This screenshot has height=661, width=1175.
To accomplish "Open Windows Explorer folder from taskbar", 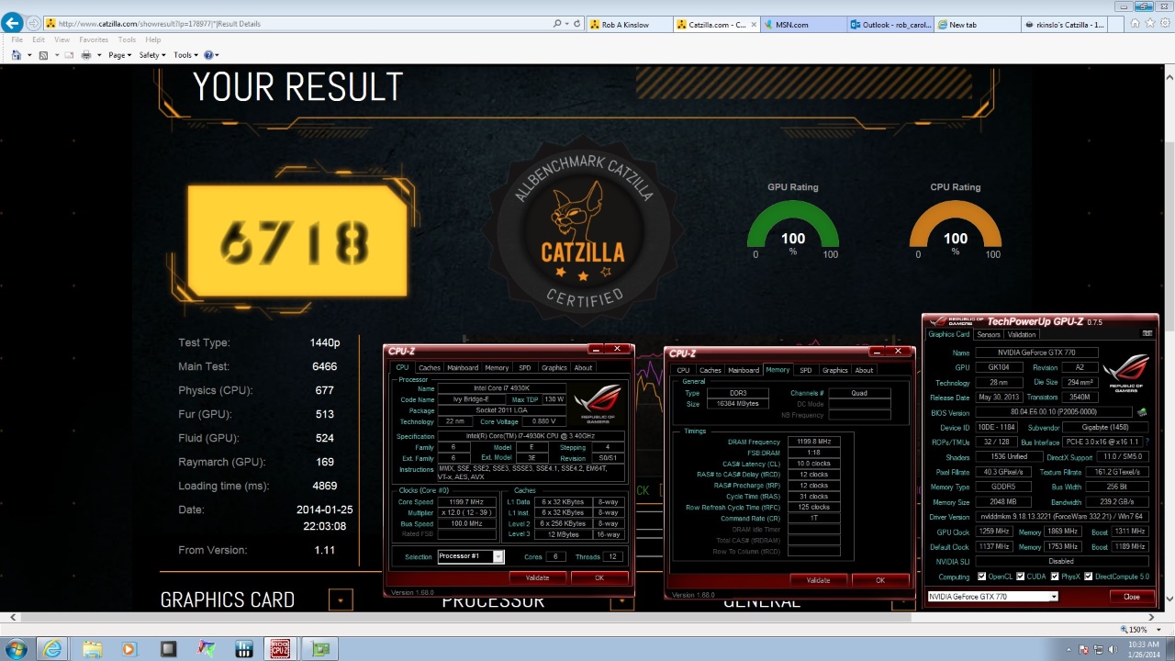I will click(92, 649).
